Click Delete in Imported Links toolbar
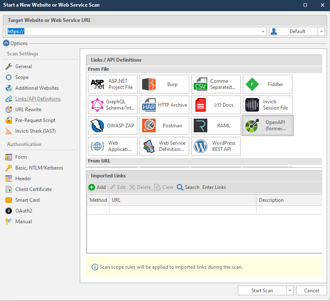This screenshot has width=330, height=301. [140, 187]
